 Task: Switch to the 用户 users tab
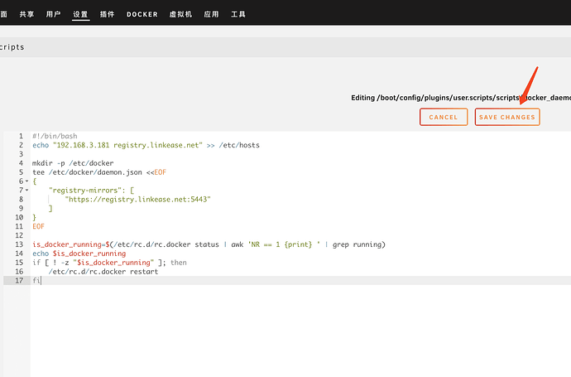(x=53, y=15)
